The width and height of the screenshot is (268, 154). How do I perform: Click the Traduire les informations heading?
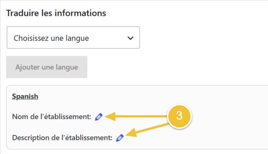(x=56, y=13)
